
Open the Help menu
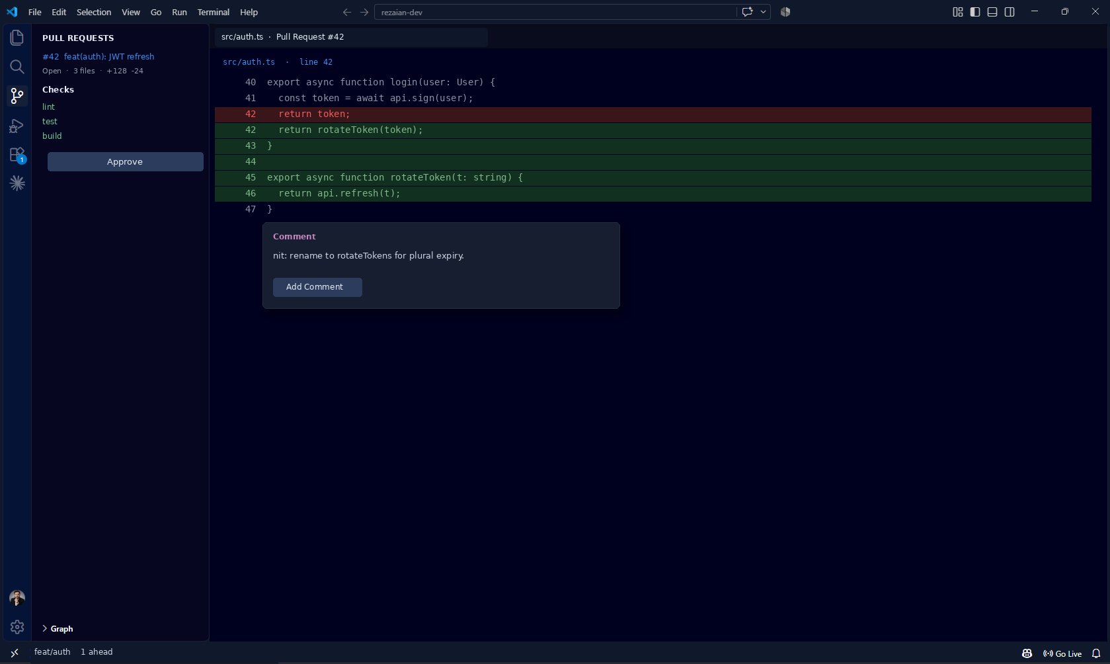(249, 12)
